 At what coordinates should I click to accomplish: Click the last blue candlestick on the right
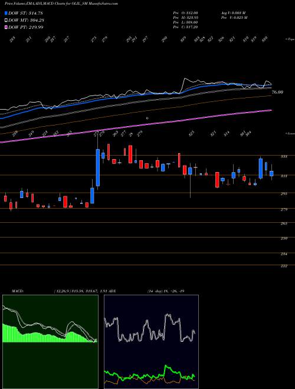click(x=271, y=173)
